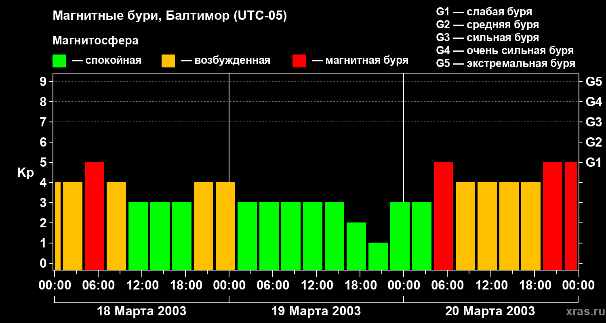The image size is (606, 323).
Task: Click the '— магнитная буря' legend label
Action: point(360,61)
